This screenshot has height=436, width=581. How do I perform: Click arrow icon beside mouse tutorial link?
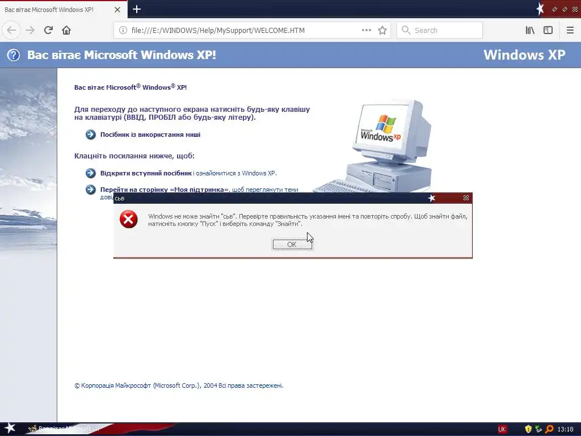coord(90,134)
